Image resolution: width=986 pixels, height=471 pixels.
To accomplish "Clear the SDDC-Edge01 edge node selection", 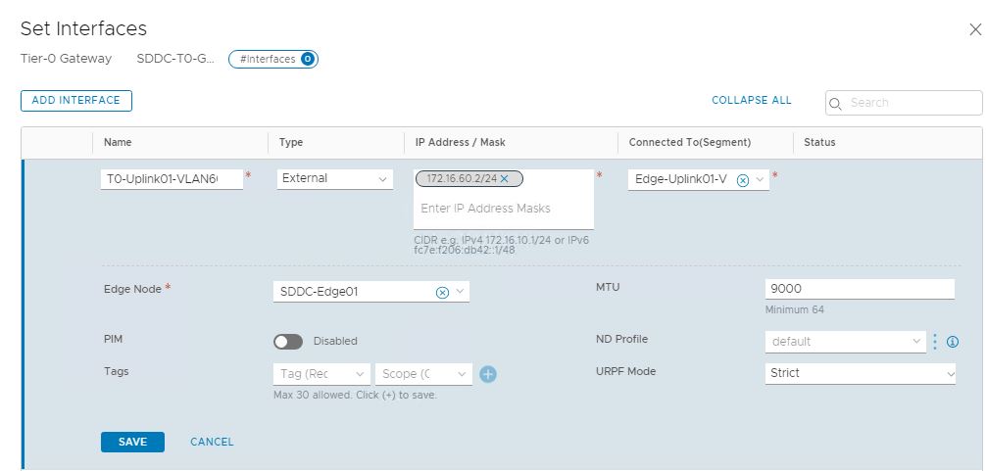I will click(x=442, y=292).
